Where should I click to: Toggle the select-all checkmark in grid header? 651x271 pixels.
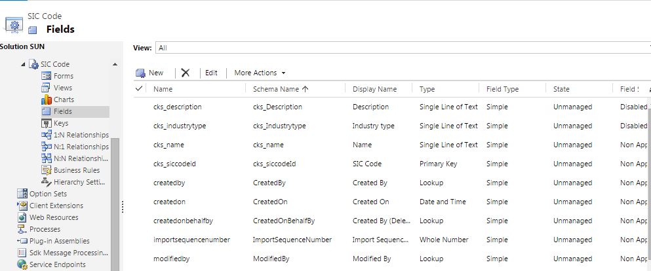pos(139,88)
